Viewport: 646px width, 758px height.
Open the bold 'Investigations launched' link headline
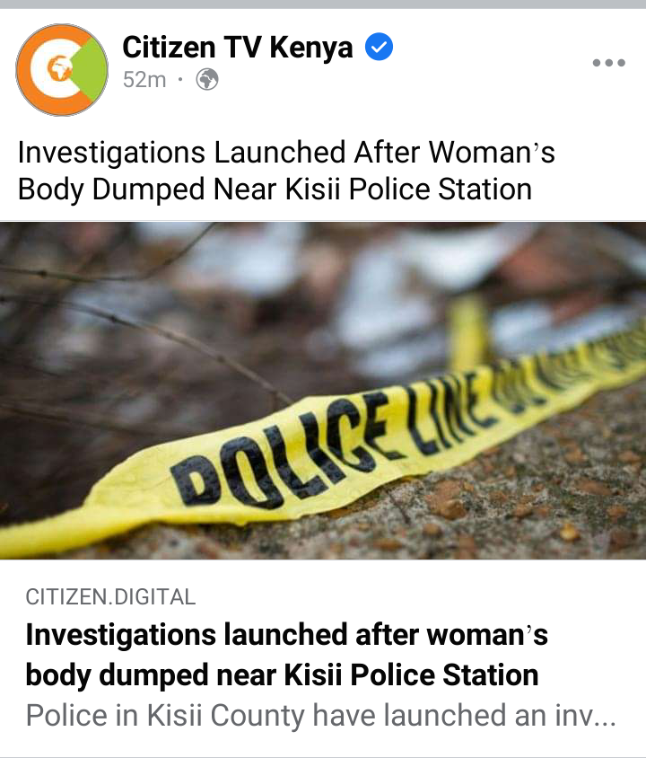[x=287, y=655]
